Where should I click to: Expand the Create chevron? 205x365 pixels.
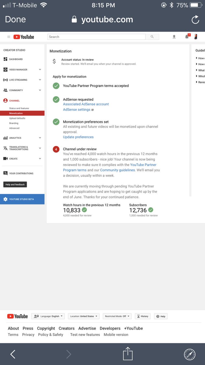(40, 158)
